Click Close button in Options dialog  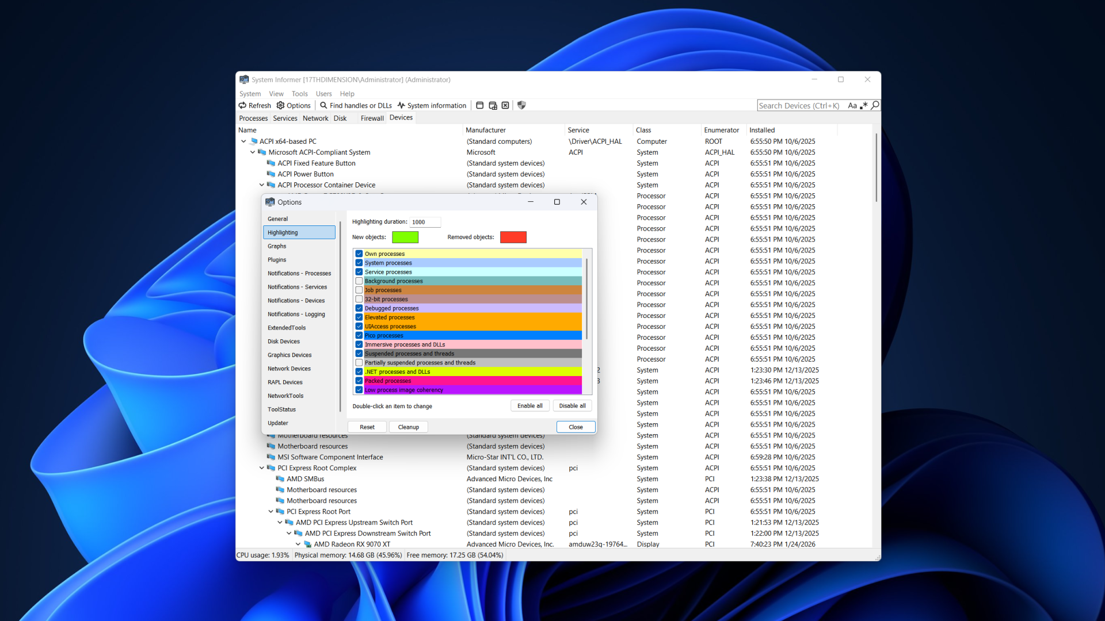[576, 427]
